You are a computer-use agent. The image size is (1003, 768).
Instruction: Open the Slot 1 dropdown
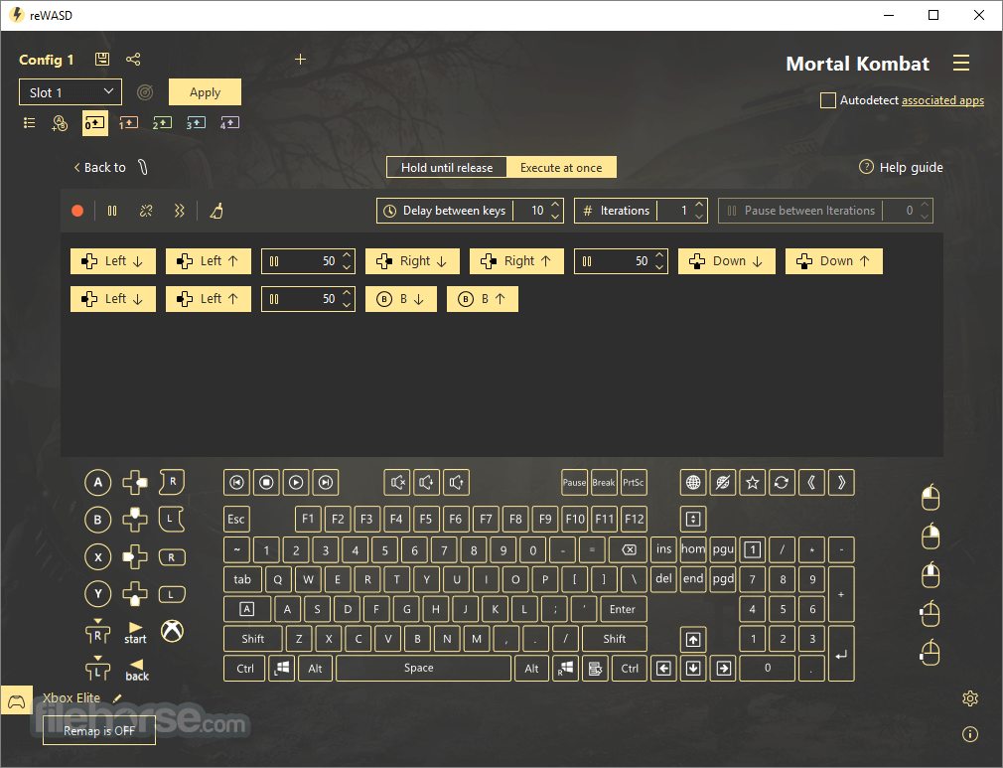[x=71, y=92]
